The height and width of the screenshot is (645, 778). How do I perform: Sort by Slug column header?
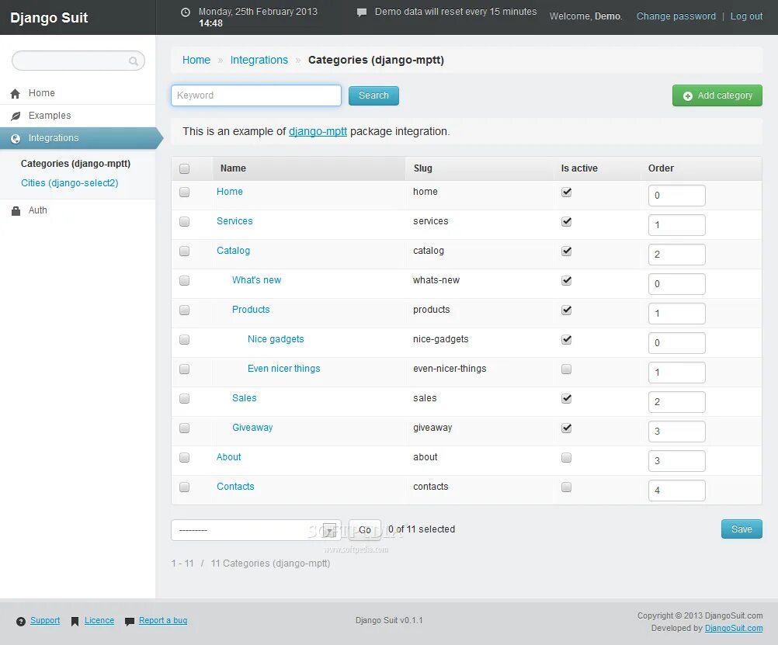click(422, 168)
